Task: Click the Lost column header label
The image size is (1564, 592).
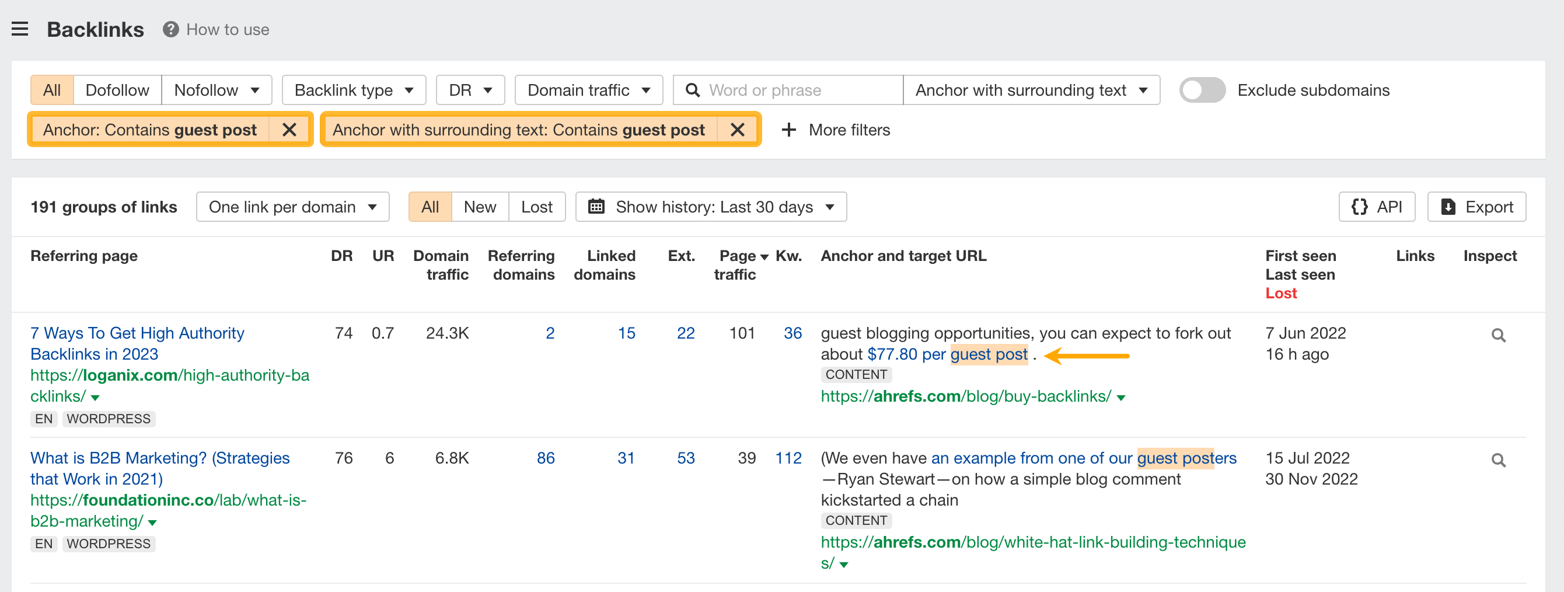Action: point(1281,292)
